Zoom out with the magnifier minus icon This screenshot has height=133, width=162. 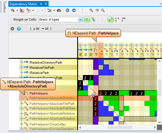point(103,10)
